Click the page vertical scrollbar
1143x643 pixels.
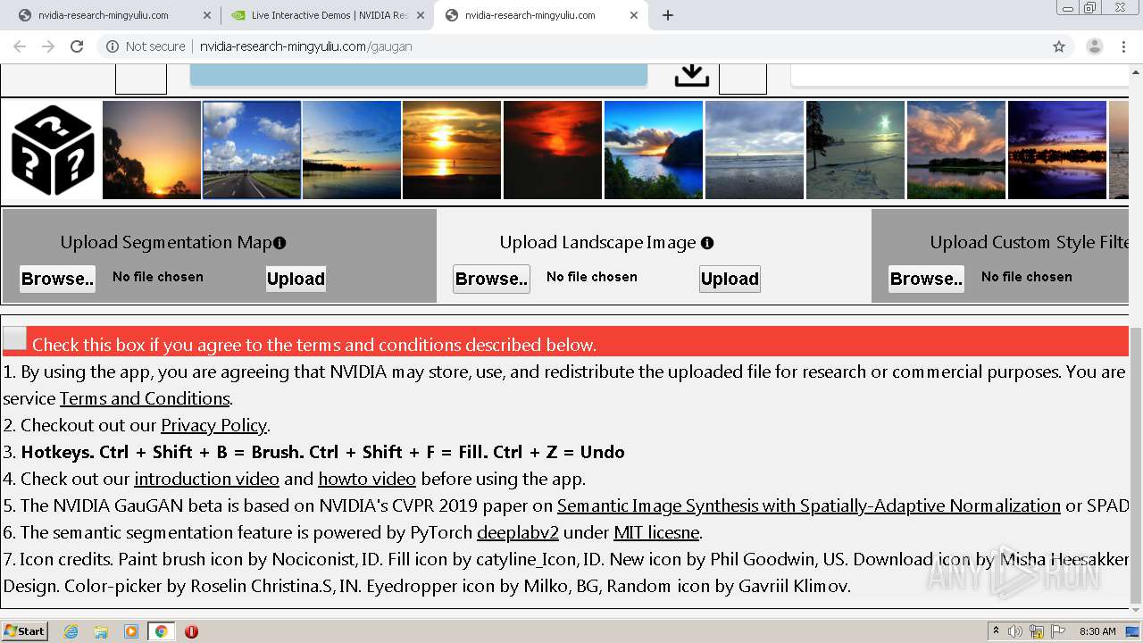point(1136,464)
